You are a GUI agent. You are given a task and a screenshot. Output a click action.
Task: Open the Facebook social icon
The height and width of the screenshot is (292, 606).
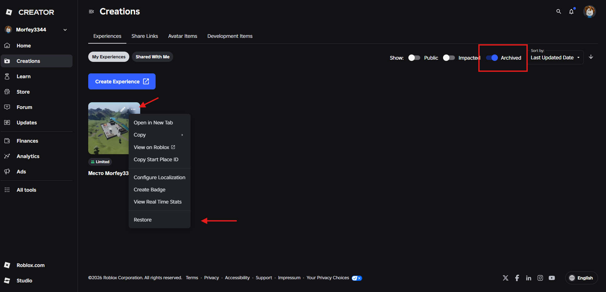[x=517, y=278]
